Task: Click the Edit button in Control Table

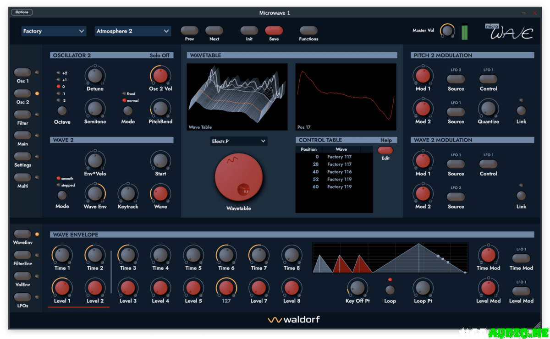Action: 385,150
